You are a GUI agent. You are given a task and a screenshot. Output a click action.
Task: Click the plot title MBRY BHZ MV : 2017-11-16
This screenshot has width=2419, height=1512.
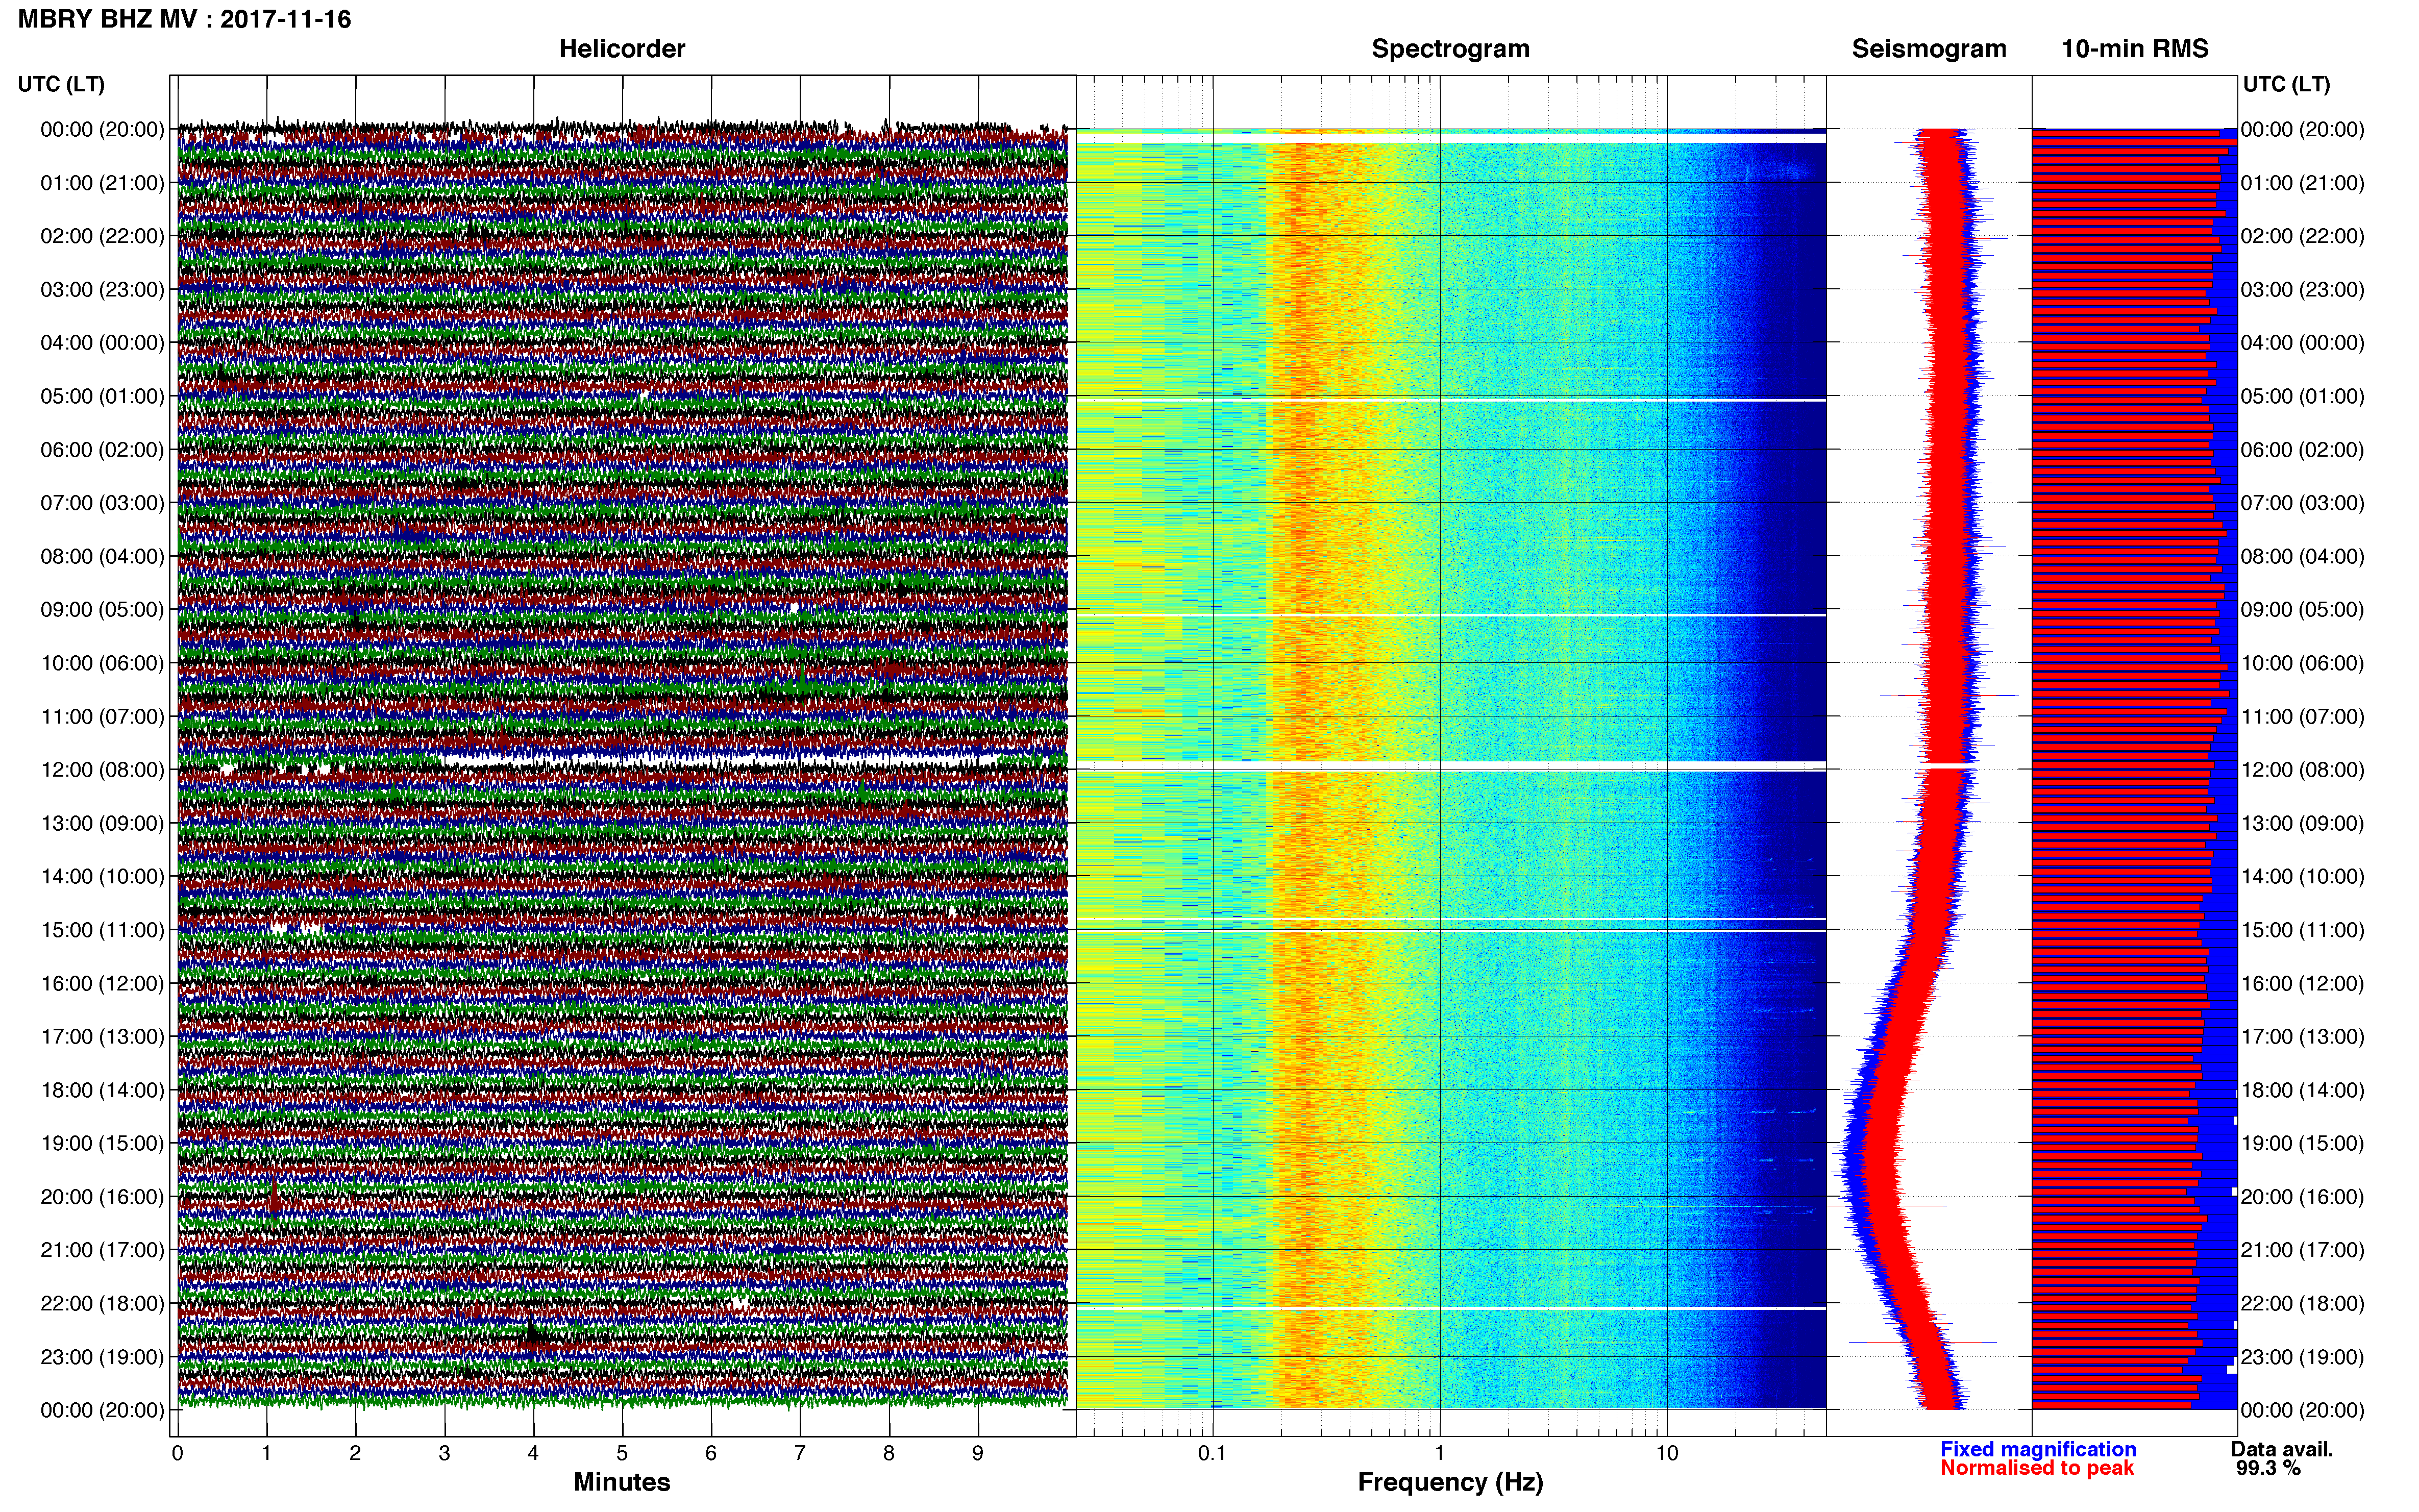point(184,19)
